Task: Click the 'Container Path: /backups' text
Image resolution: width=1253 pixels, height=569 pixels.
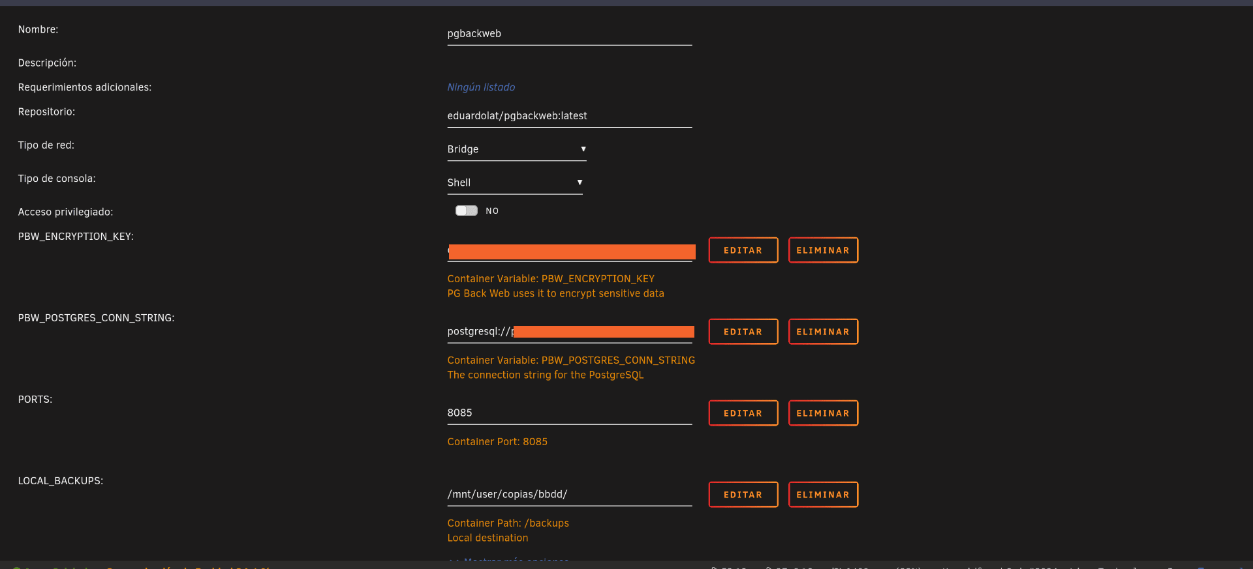Action: coord(508,523)
